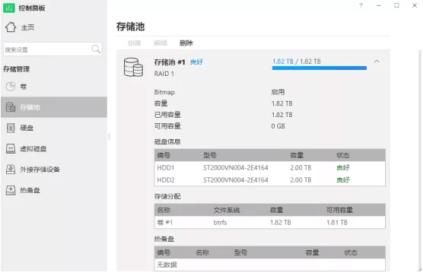The height and width of the screenshot is (276, 423).
Task: Click the btrfs file system cell
Action: 220,223
